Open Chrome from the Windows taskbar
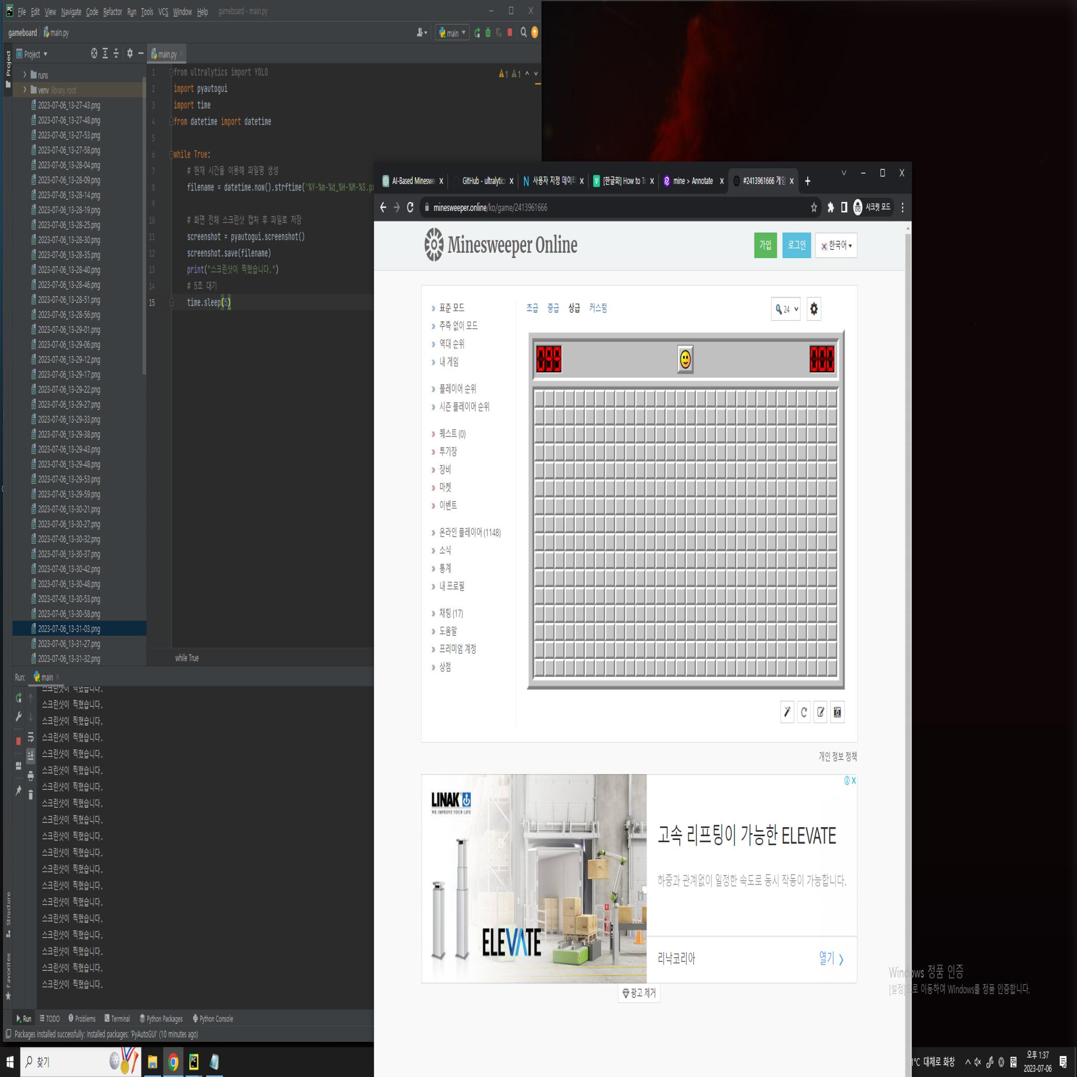 [174, 1062]
